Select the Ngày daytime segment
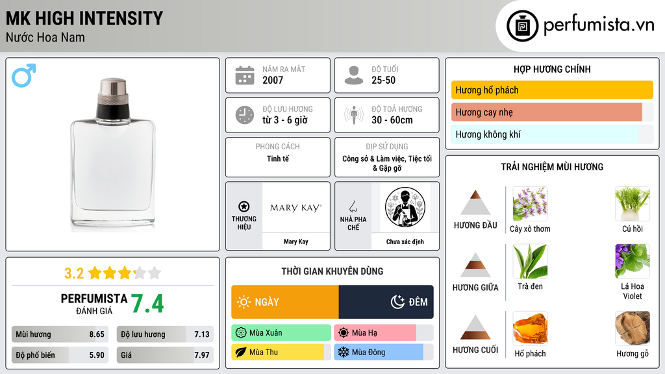Viewport: 665px width, 374px height. coord(285,302)
